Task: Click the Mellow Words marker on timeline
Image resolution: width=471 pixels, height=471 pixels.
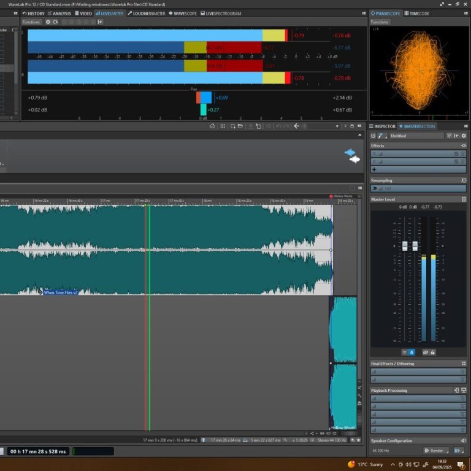Action: click(332, 196)
